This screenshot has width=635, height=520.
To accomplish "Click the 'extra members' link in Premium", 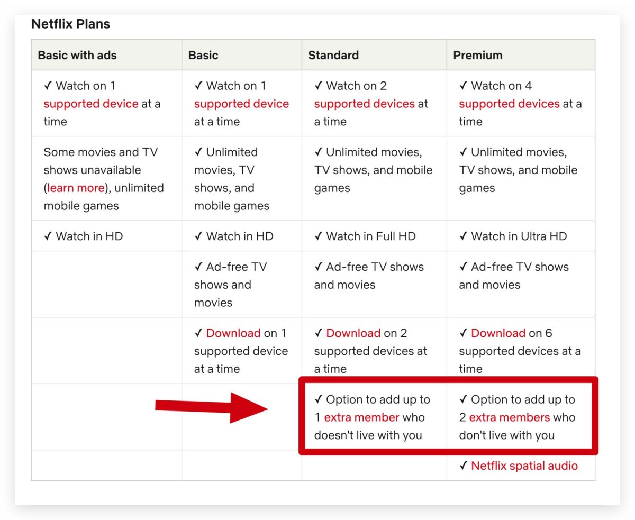I will (510, 417).
